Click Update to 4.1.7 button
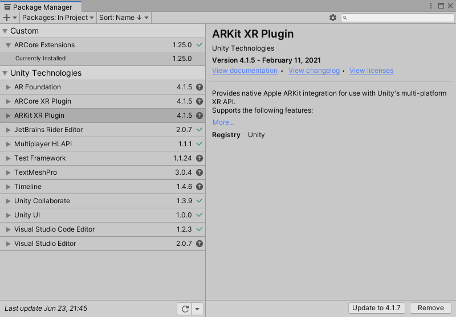This screenshot has height=317, width=456. point(376,308)
